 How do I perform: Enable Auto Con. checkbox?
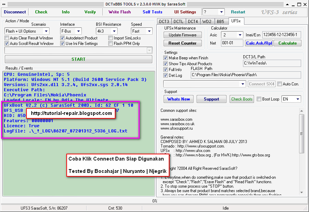pos(279,84)
